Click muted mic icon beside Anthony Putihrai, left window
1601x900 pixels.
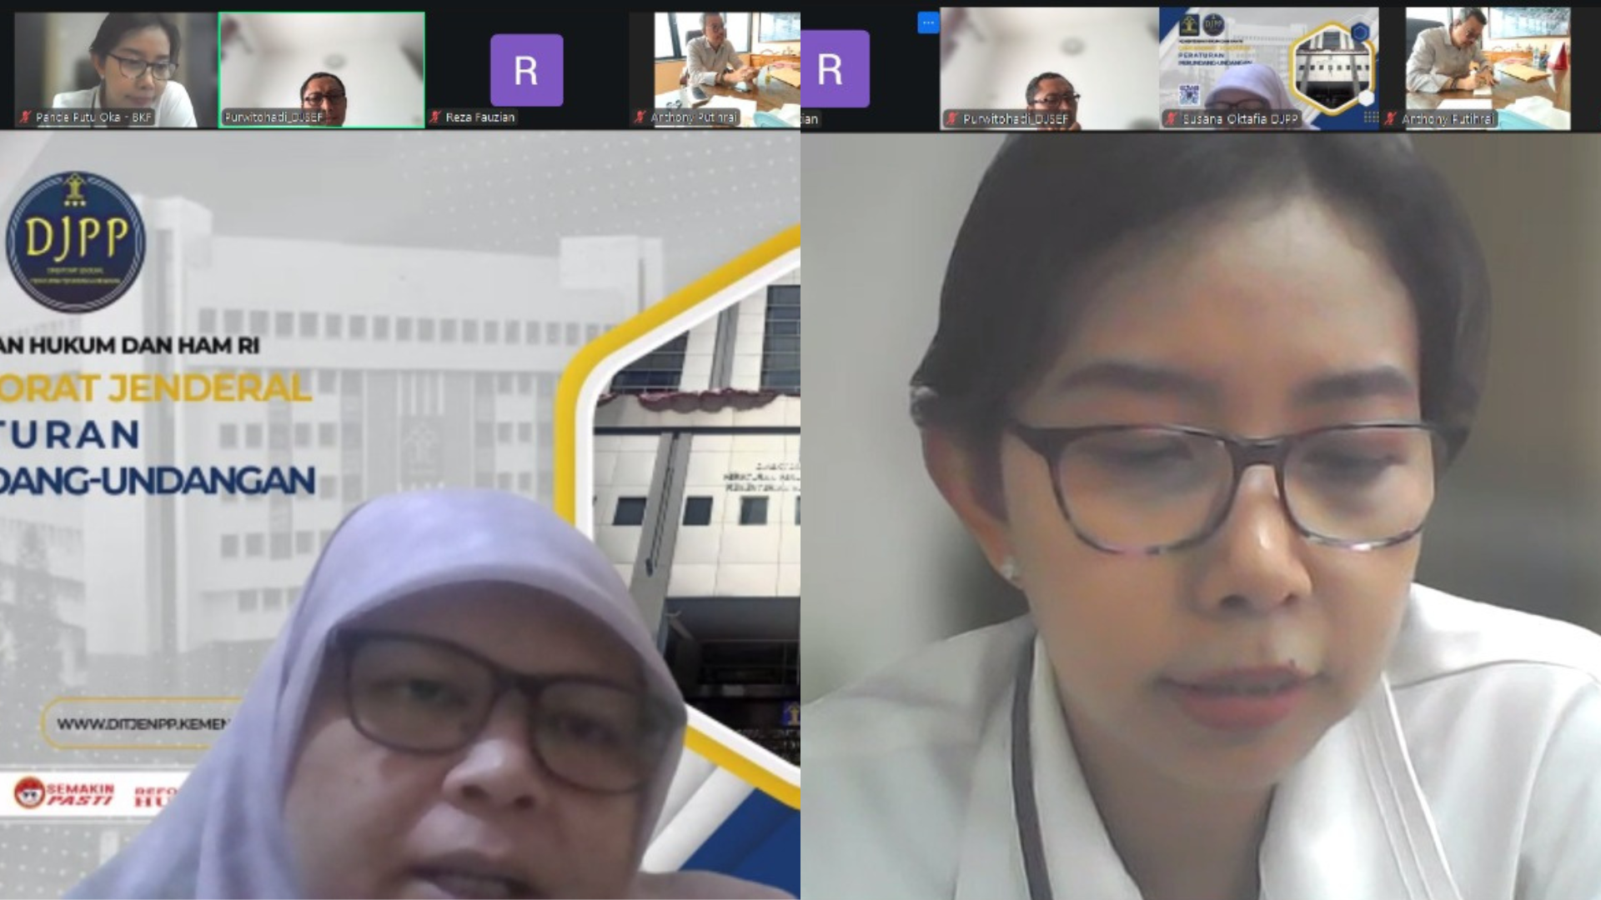[640, 117]
